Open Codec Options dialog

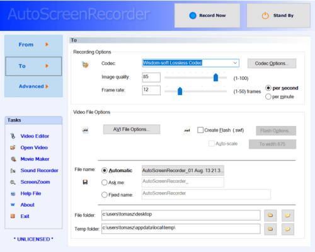(x=272, y=64)
